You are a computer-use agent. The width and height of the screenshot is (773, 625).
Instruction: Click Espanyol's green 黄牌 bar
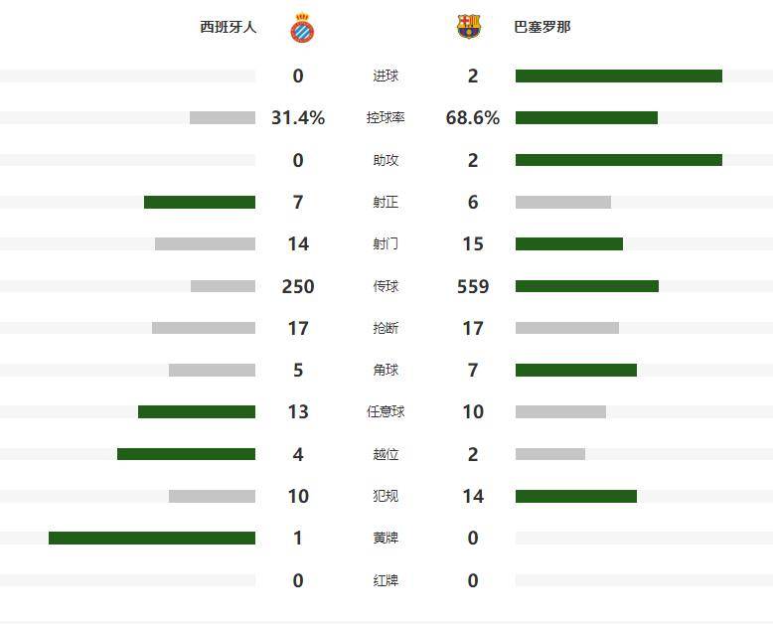[152, 539]
